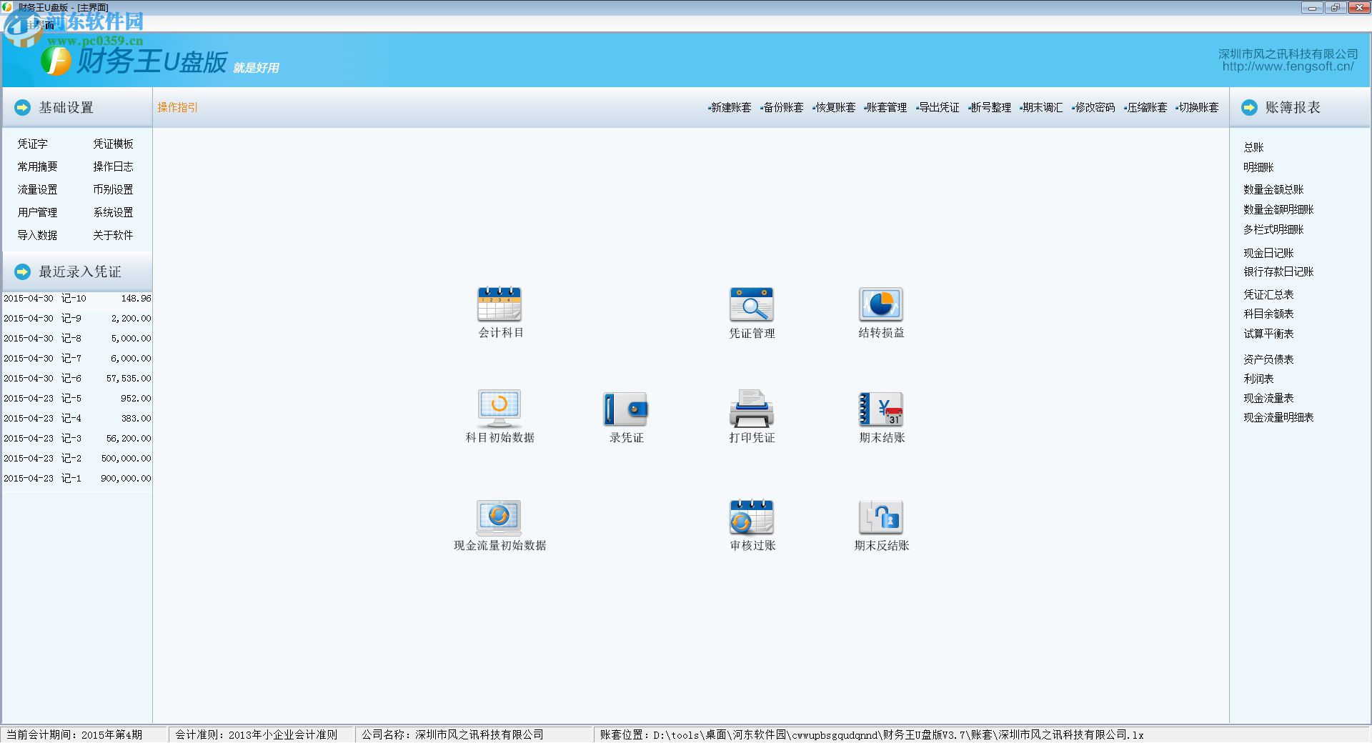Viewport: 1372px width, 743px height.
Task: View 数量金额明细账 report
Action: tap(1278, 210)
